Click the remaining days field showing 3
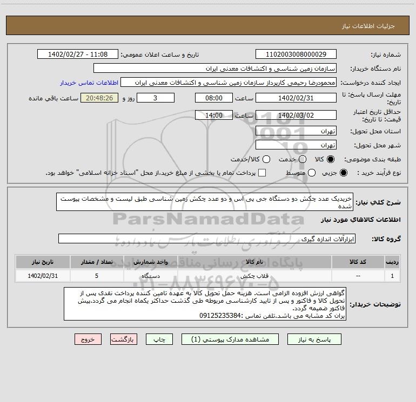Screen dimensions: 416x402 coord(156,98)
